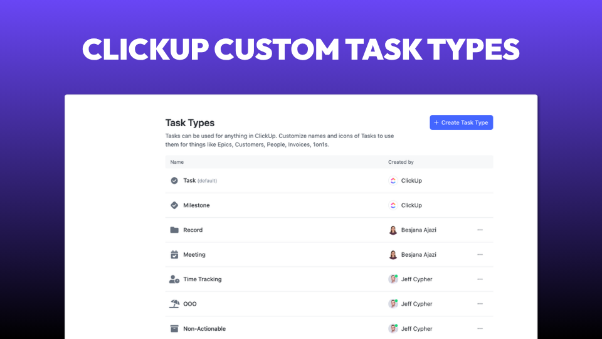
Task: Open the ellipsis menu for OOO
Action: click(480, 304)
